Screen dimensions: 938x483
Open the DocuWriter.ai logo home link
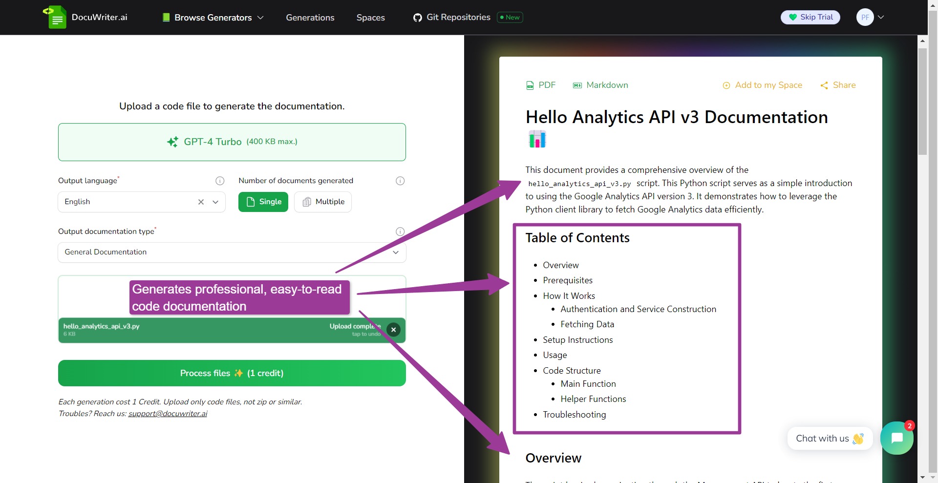pos(85,17)
